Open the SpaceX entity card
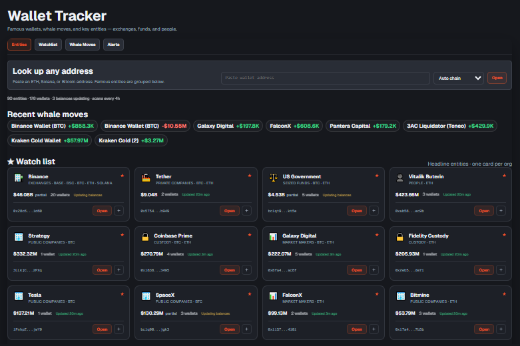The width and height of the screenshot is (520, 346). pos(230,329)
